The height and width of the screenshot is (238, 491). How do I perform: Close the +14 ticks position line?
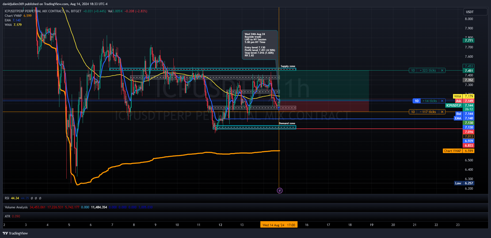[x=442, y=101]
